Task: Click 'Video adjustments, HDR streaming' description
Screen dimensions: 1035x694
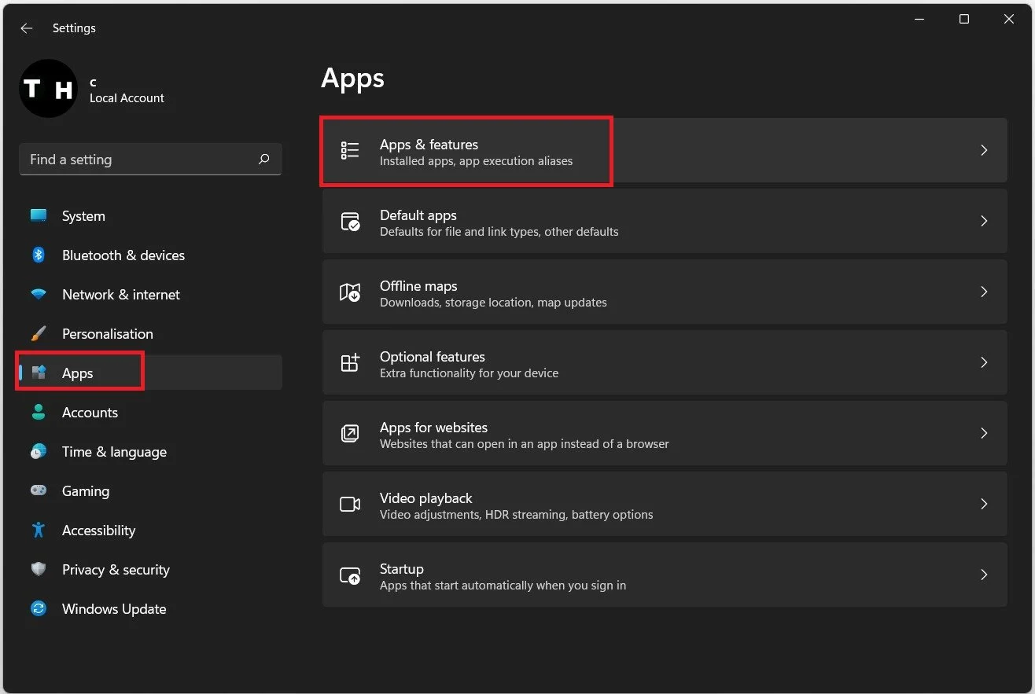Action: pyautogui.click(x=516, y=515)
